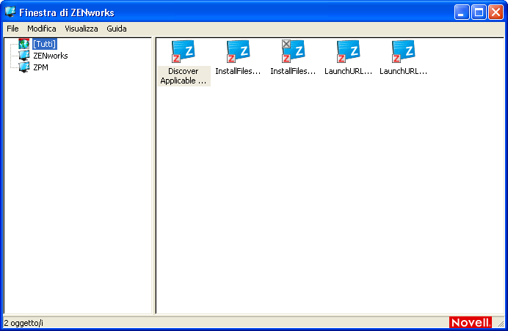This screenshot has width=508, height=331.
Task: Click the ZENworks window system menu icon
Action: pyautogui.click(x=10, y=12)
